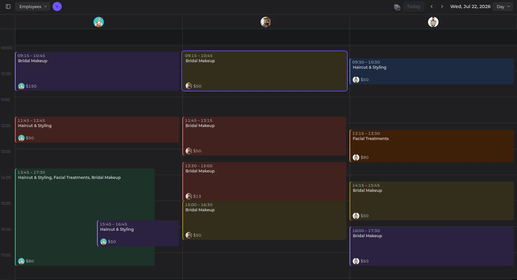Click avatar beside $13 price
This screenshot has width=517, height=280.
coord(189,196)
